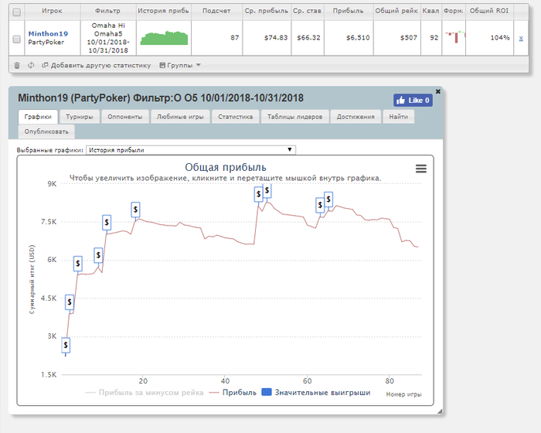Switch to the 'Найти' tab
Viewport: 541px width, 433px height.
coord(399,117)
